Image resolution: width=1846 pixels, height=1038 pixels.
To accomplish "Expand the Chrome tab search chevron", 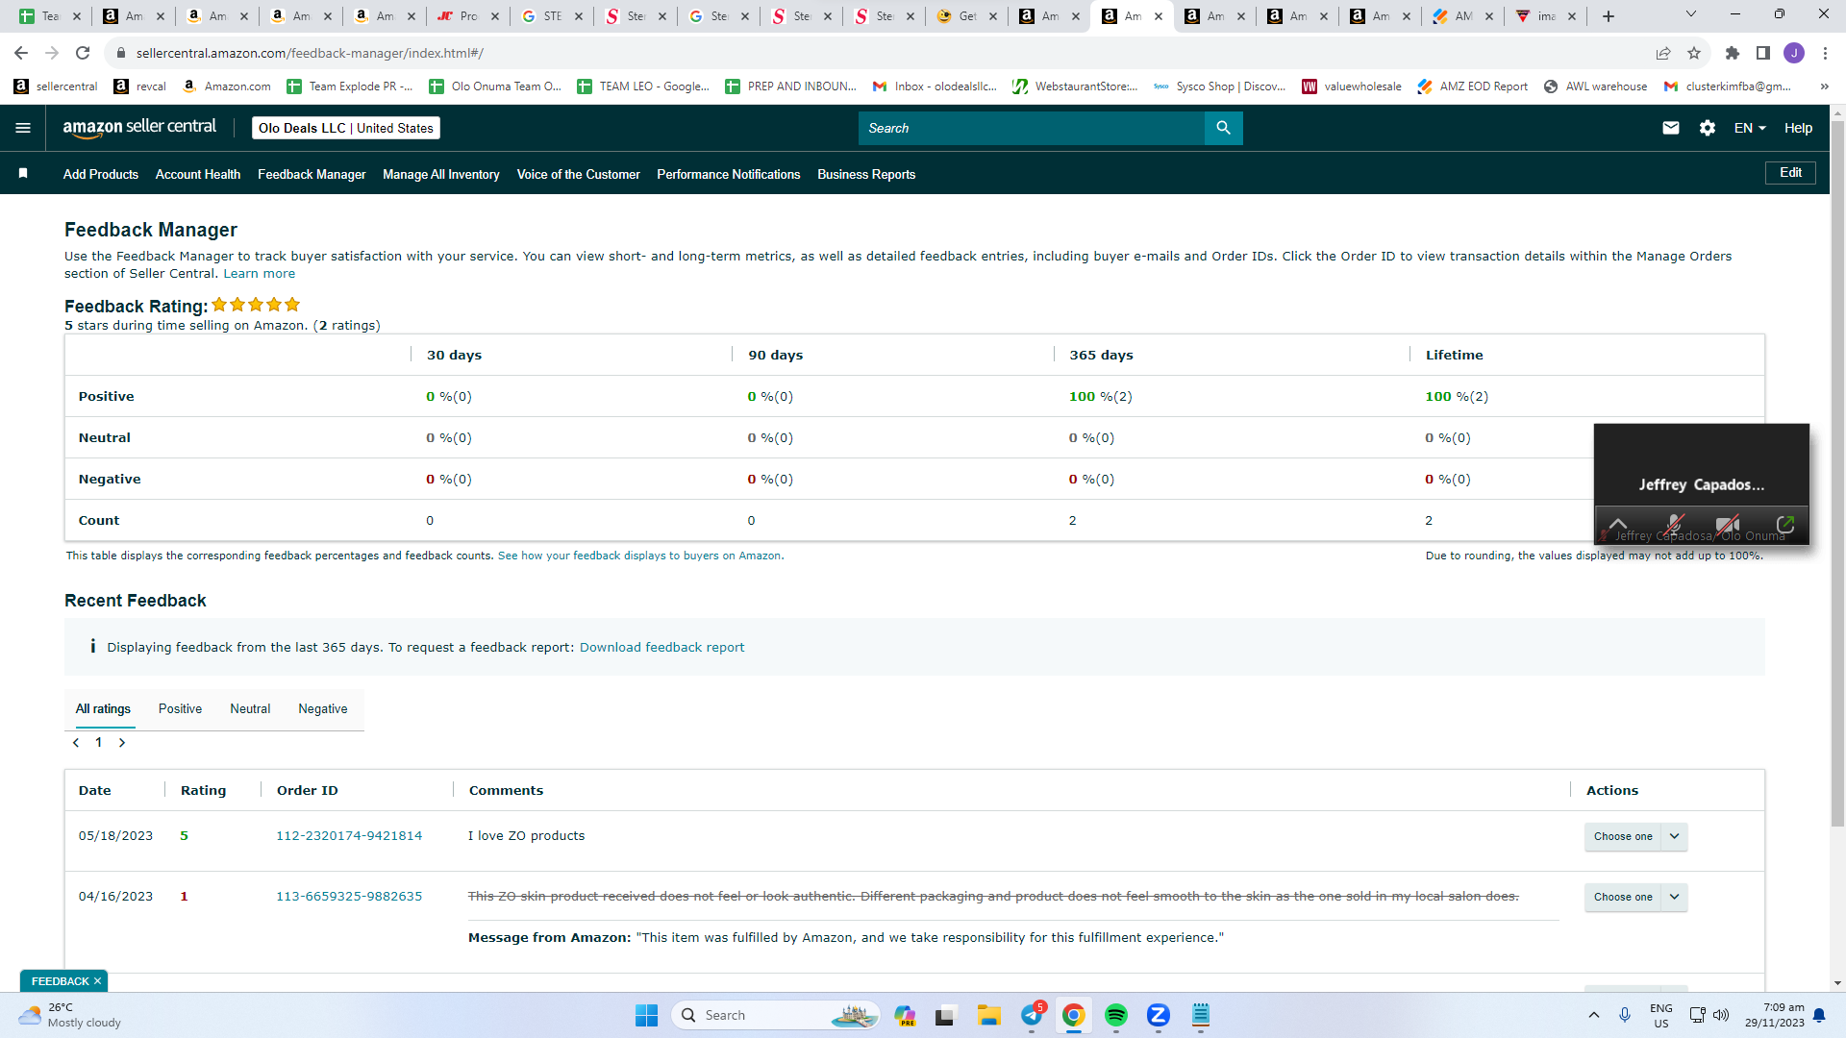I will (1691, 14).
